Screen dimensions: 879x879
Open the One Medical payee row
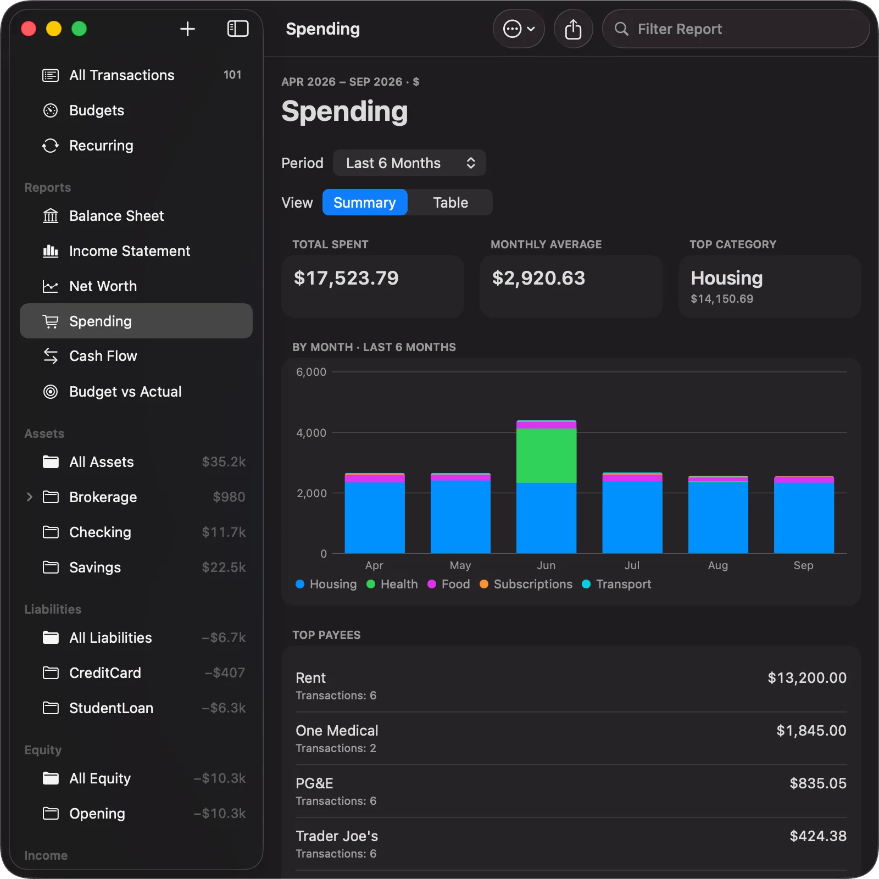point(571,738)
